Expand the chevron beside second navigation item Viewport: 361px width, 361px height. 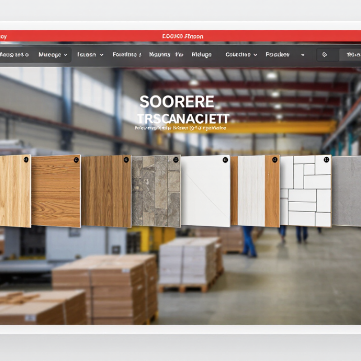point(65,55)
